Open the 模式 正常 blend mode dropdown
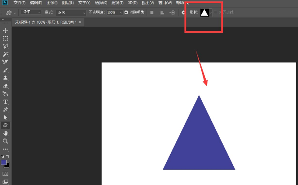Image resolution: width=298 pixels, height=185 pixels. click(71, 13)
